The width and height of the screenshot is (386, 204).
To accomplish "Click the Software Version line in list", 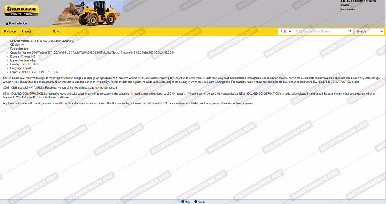I will 42,41.
